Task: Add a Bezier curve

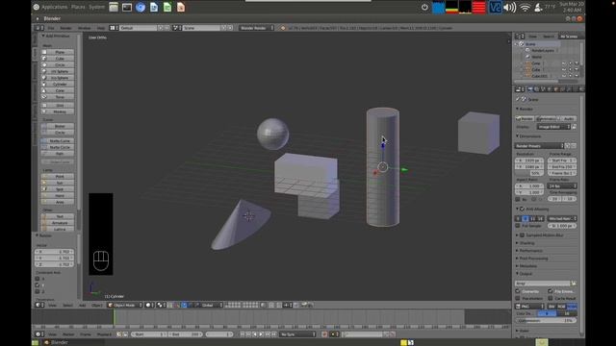Action: tap(58, 126)
